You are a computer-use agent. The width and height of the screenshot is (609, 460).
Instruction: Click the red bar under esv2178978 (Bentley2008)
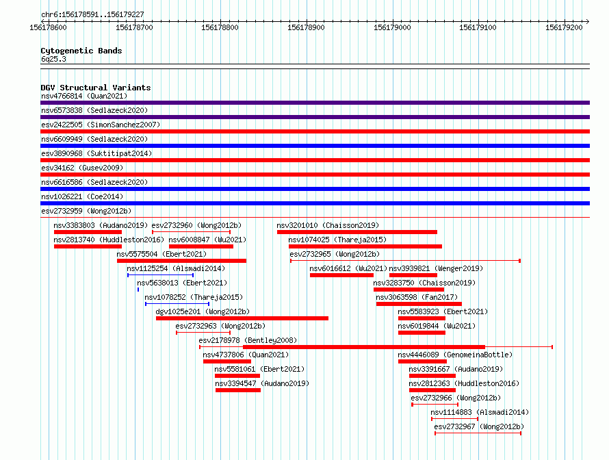tap(364, 347)
